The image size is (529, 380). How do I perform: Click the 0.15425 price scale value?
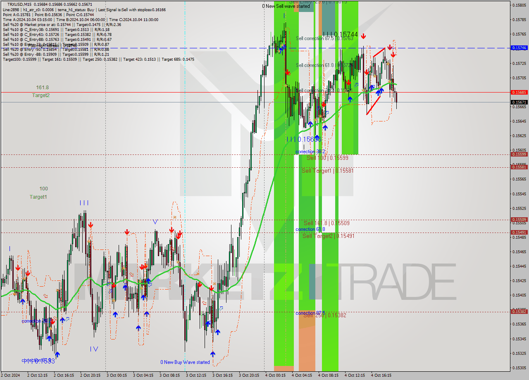tap(519, 280)
